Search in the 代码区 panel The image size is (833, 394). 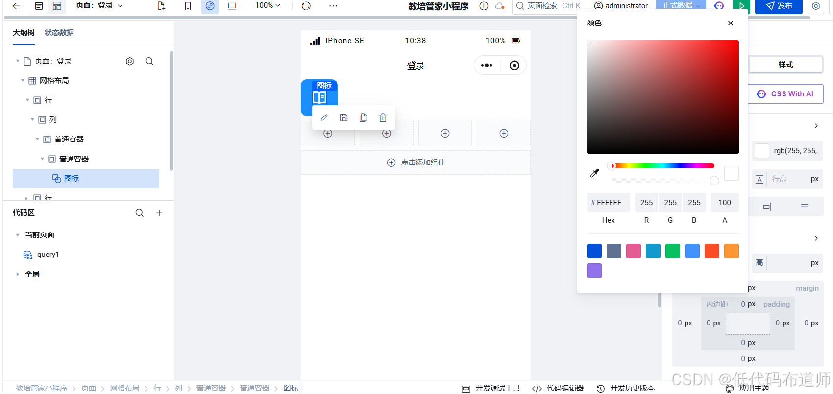140,213
